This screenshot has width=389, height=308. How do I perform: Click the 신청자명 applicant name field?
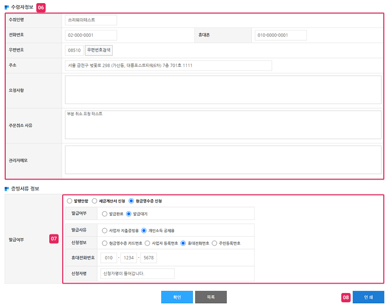[x=137, y=274]
